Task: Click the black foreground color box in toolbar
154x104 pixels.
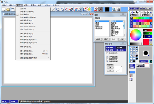Action: [107, 9]
